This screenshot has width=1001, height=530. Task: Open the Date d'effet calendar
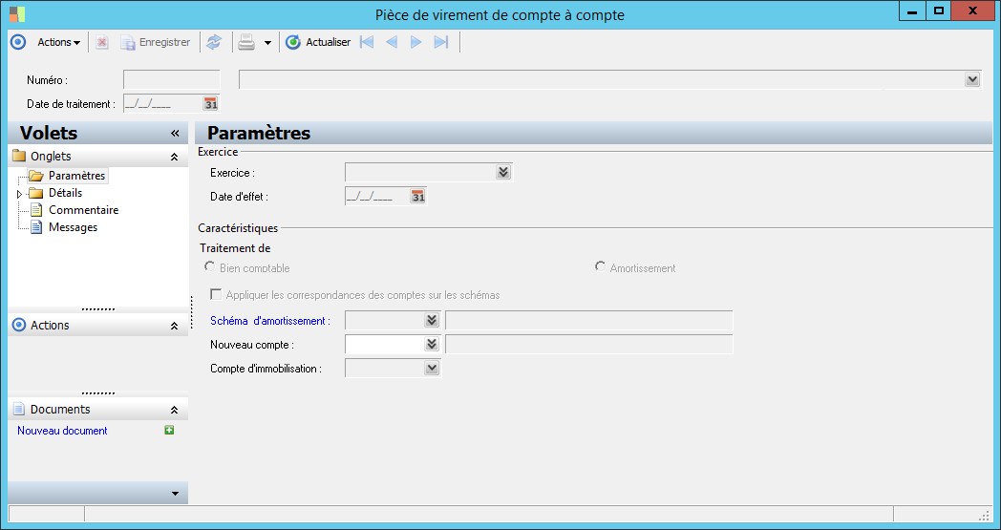(x=417, y=197)
